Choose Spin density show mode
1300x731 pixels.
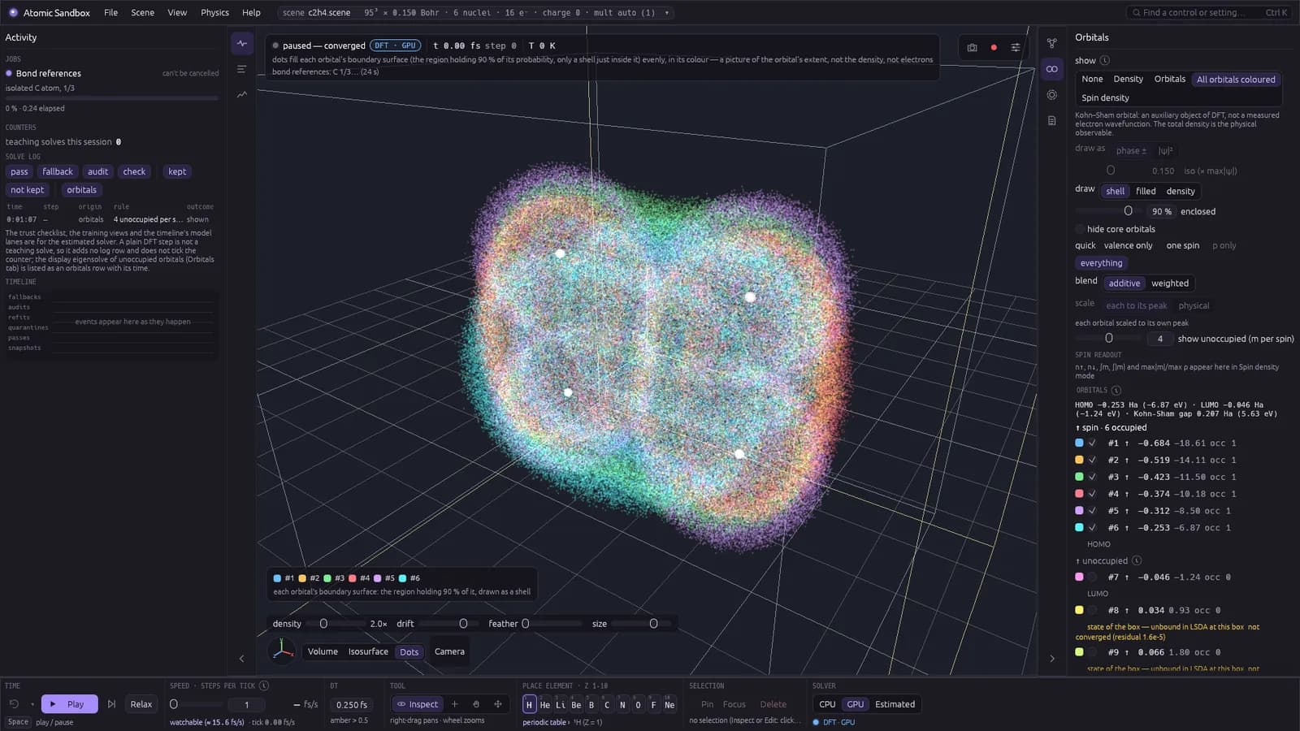(x=1105, y=97)
